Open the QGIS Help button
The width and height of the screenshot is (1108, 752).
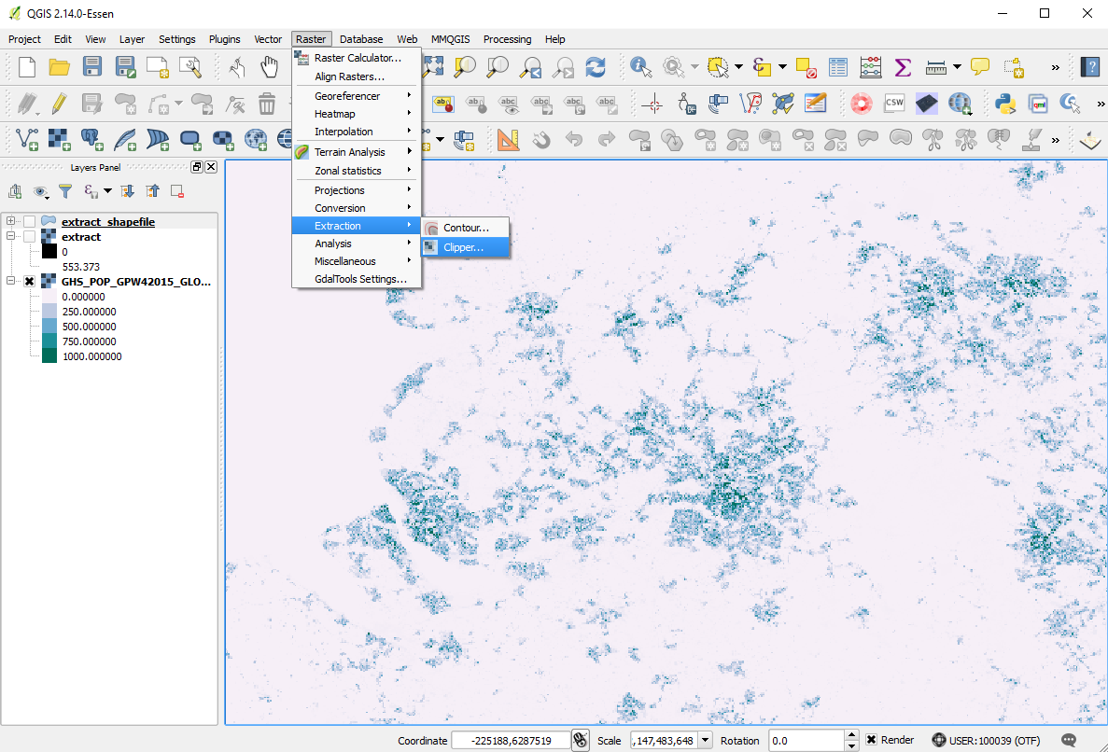(x=1091, y=66)
